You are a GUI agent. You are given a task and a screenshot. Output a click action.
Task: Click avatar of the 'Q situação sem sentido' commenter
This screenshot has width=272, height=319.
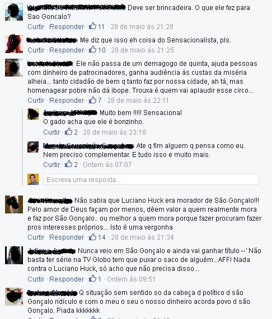(x=14, y=297)
